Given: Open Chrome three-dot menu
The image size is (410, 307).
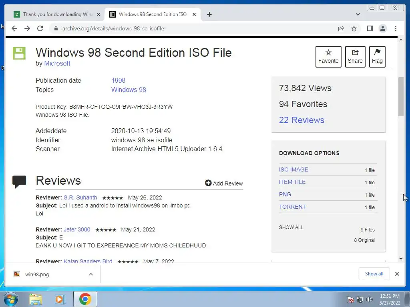Looking at the screenshot, I should (396, 28).
